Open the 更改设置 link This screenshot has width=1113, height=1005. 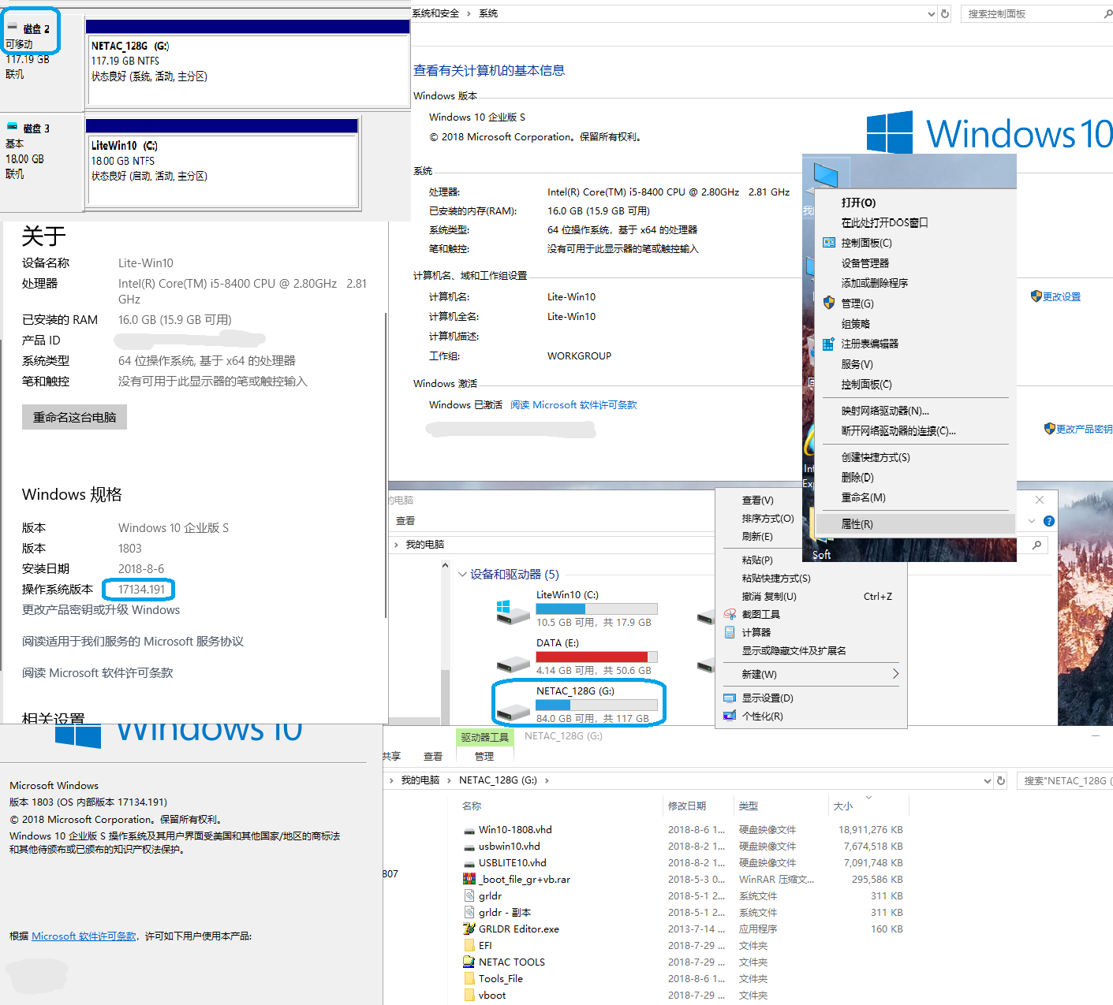point(1062,297)
